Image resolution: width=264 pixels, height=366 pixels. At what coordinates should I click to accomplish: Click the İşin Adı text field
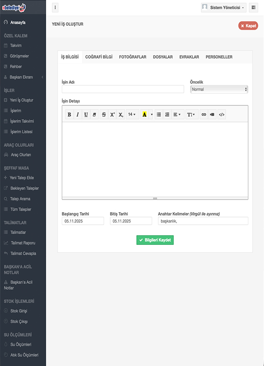click(123, 89)
